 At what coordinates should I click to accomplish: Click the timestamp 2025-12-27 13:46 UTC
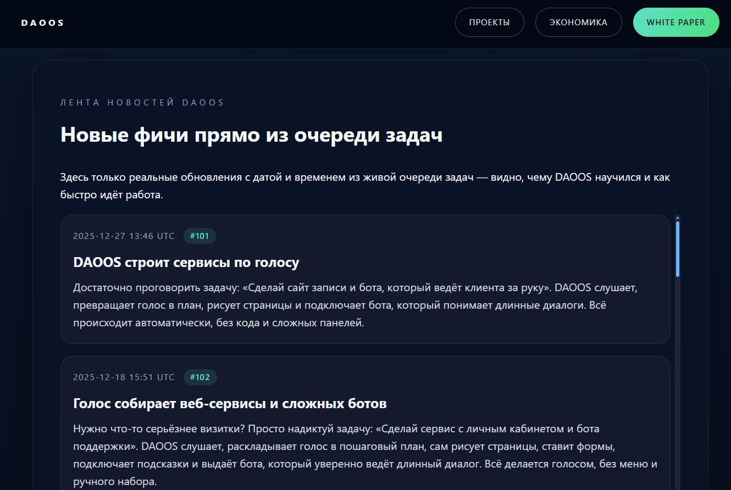tap(124, 236)
